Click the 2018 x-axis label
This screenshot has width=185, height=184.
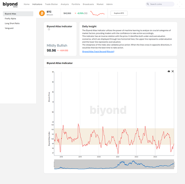coord(61,157)
